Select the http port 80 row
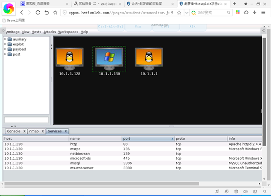271x196 pixels. [133, 144]
